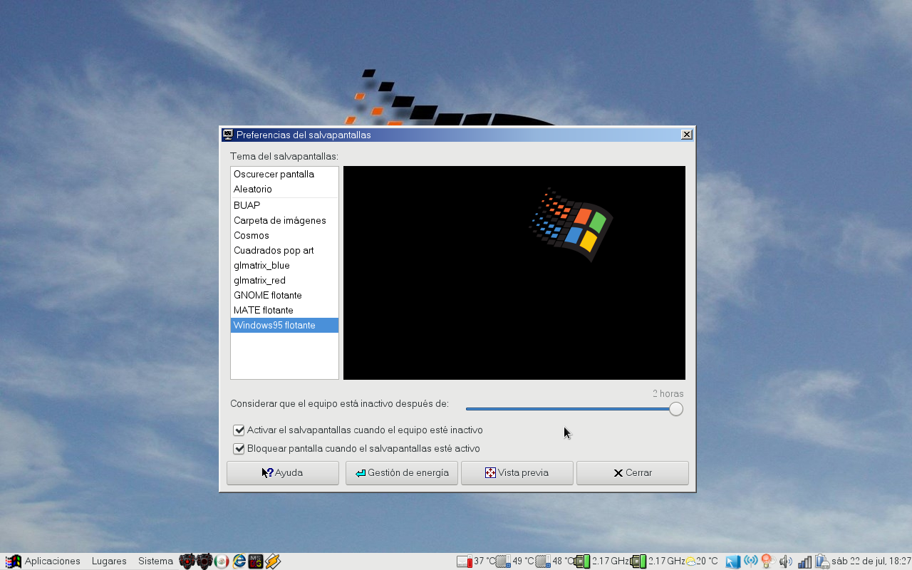
Task: Toggle 'Bloquear pantalla cuando el salvapantallas esté activo'
Action: pos(357,449)
